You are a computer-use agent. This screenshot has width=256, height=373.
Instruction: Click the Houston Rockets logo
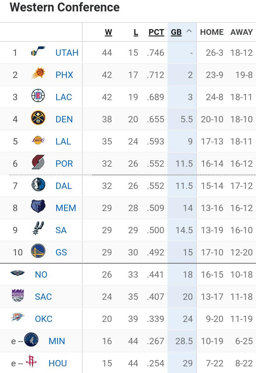(31, 362)
